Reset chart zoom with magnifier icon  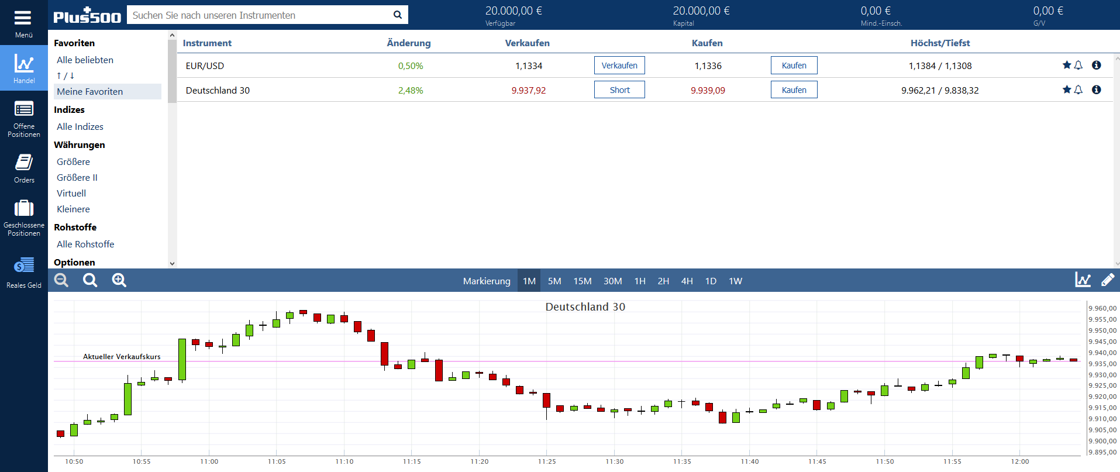tap(90, 280)
